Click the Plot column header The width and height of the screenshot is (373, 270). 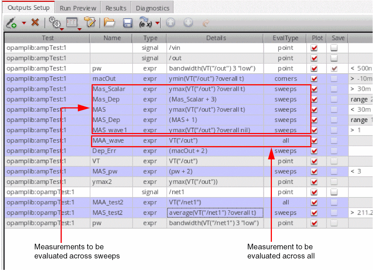317,38
